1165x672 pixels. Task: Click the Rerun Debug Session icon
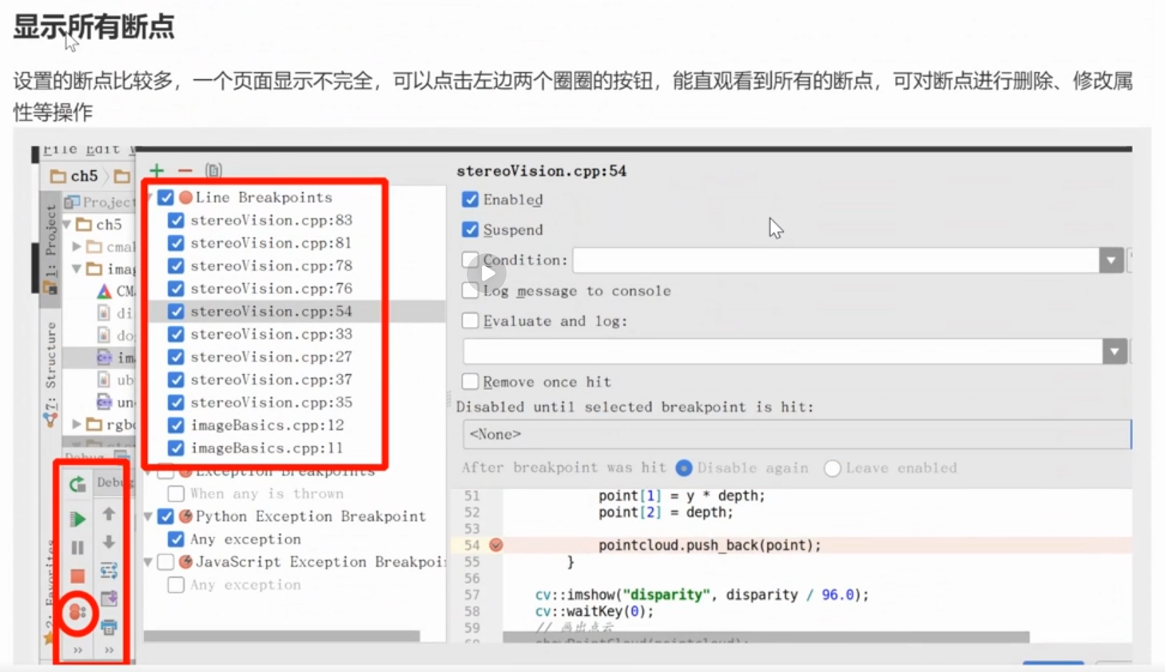coord(76,483)
